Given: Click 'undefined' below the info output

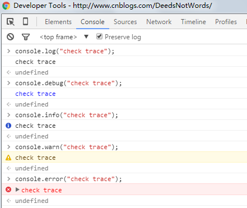Looking at the screenshot, I should [32, 136].
